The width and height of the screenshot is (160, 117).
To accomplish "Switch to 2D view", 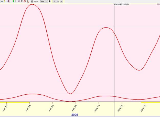I will pyautogui.click(x=58, y=2).
